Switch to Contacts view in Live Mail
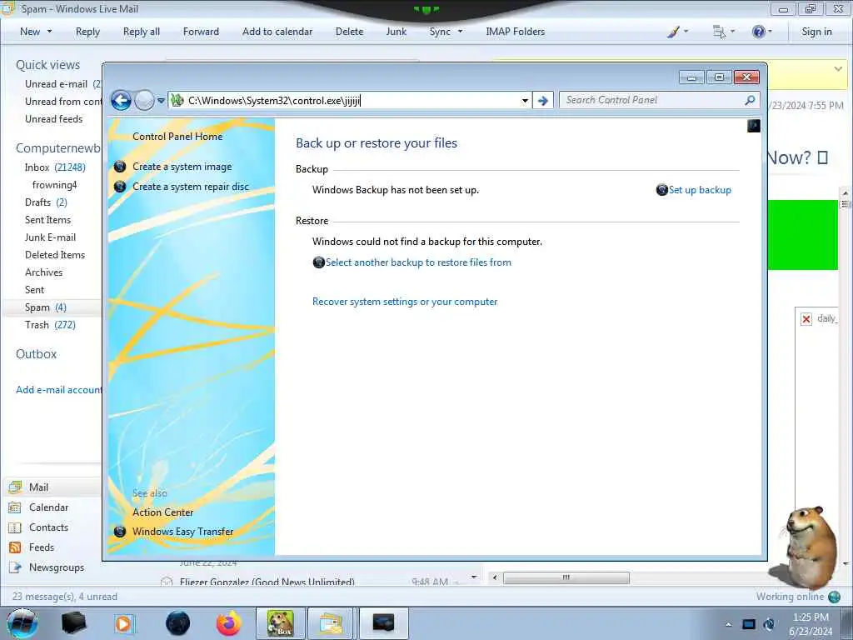This screenshot has height=640, width=853. click(x=48, y=527)
